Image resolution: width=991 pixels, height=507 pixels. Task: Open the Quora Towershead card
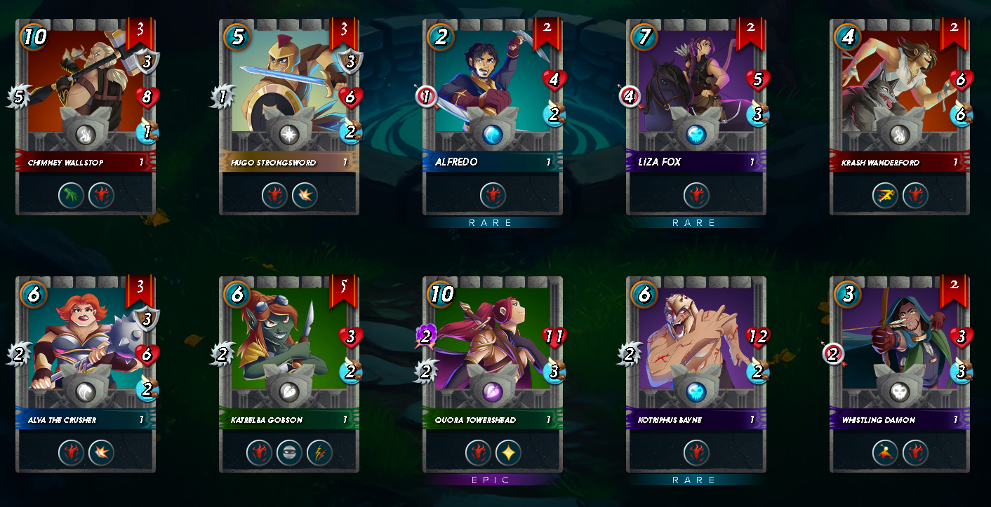click(x=493, y=374)
